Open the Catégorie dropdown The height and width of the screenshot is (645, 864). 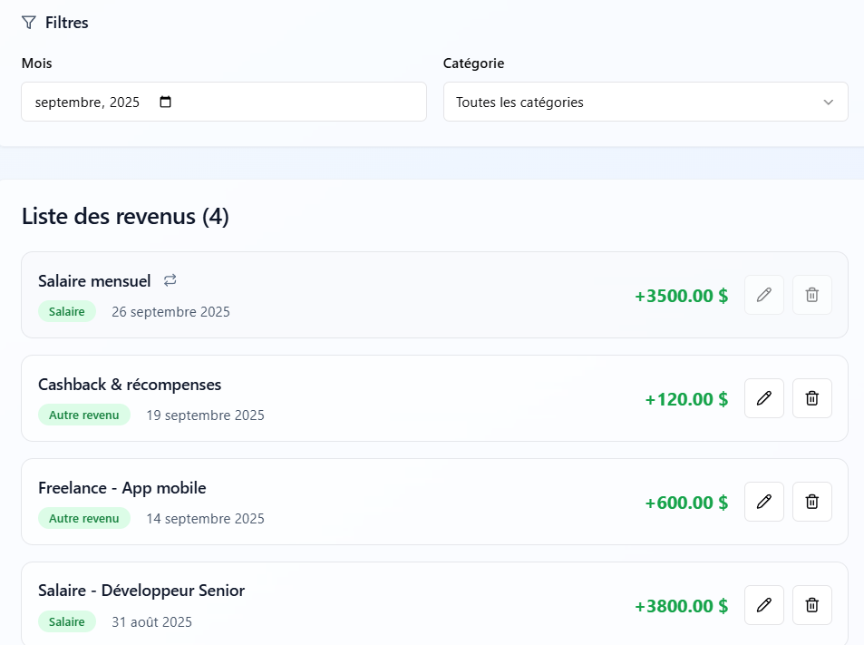(645, 102)
